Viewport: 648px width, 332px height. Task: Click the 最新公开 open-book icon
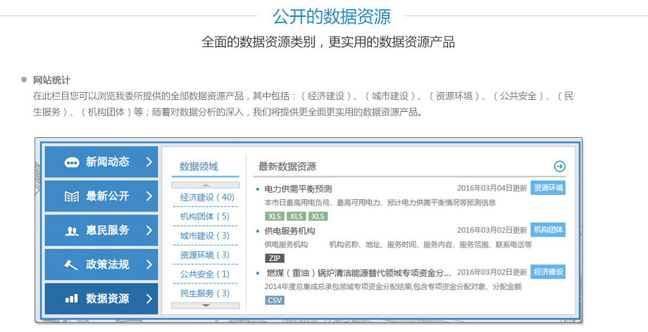72,196
